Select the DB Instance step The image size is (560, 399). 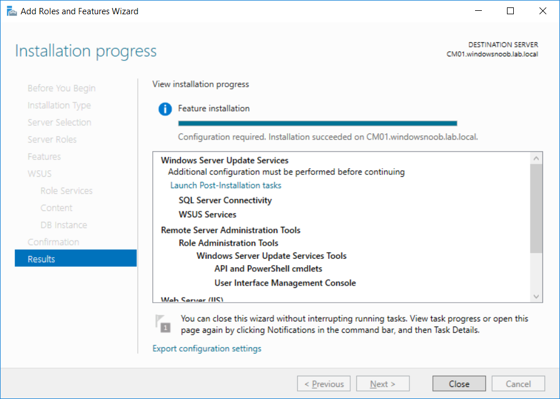pyautogui.click(x=63, y=225)
